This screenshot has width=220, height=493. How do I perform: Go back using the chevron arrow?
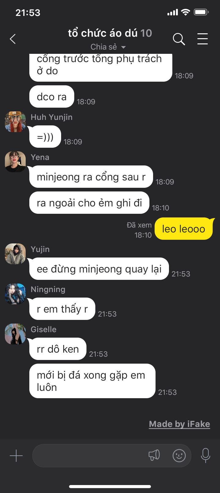pos(13,39)
